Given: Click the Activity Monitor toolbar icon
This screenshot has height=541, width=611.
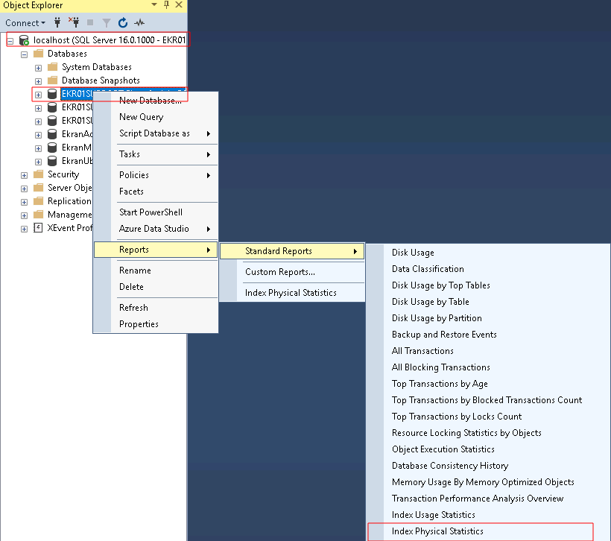Looking at the screenshot, I should (139, 23).
